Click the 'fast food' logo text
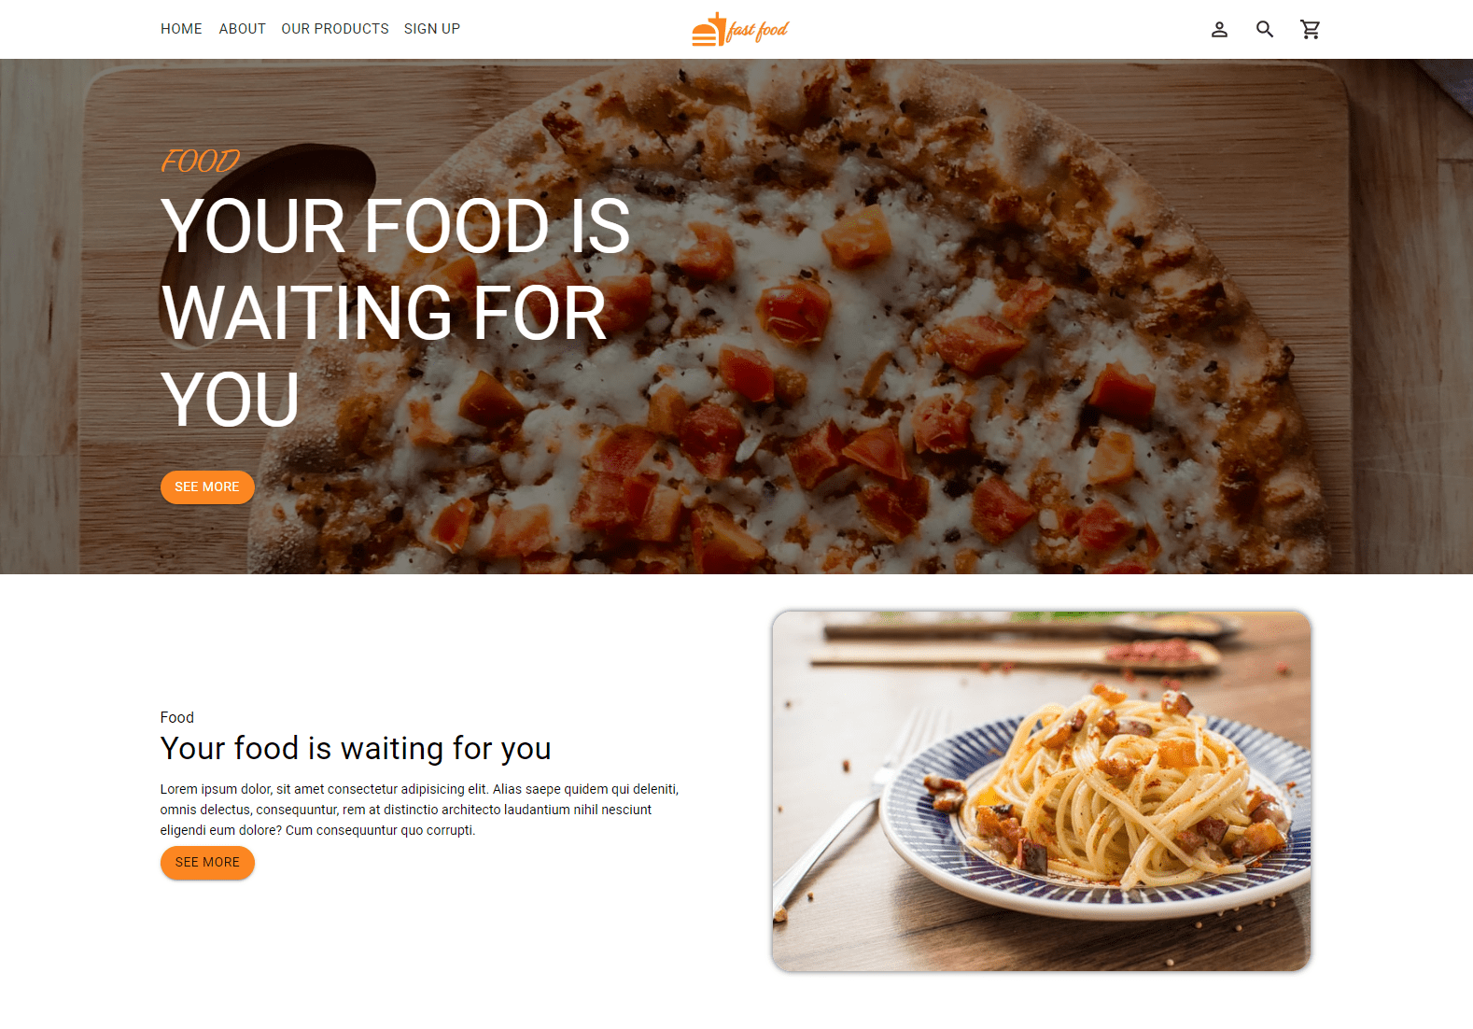Viewport: 1473px width, 1029px height. [x=757, y=31]
